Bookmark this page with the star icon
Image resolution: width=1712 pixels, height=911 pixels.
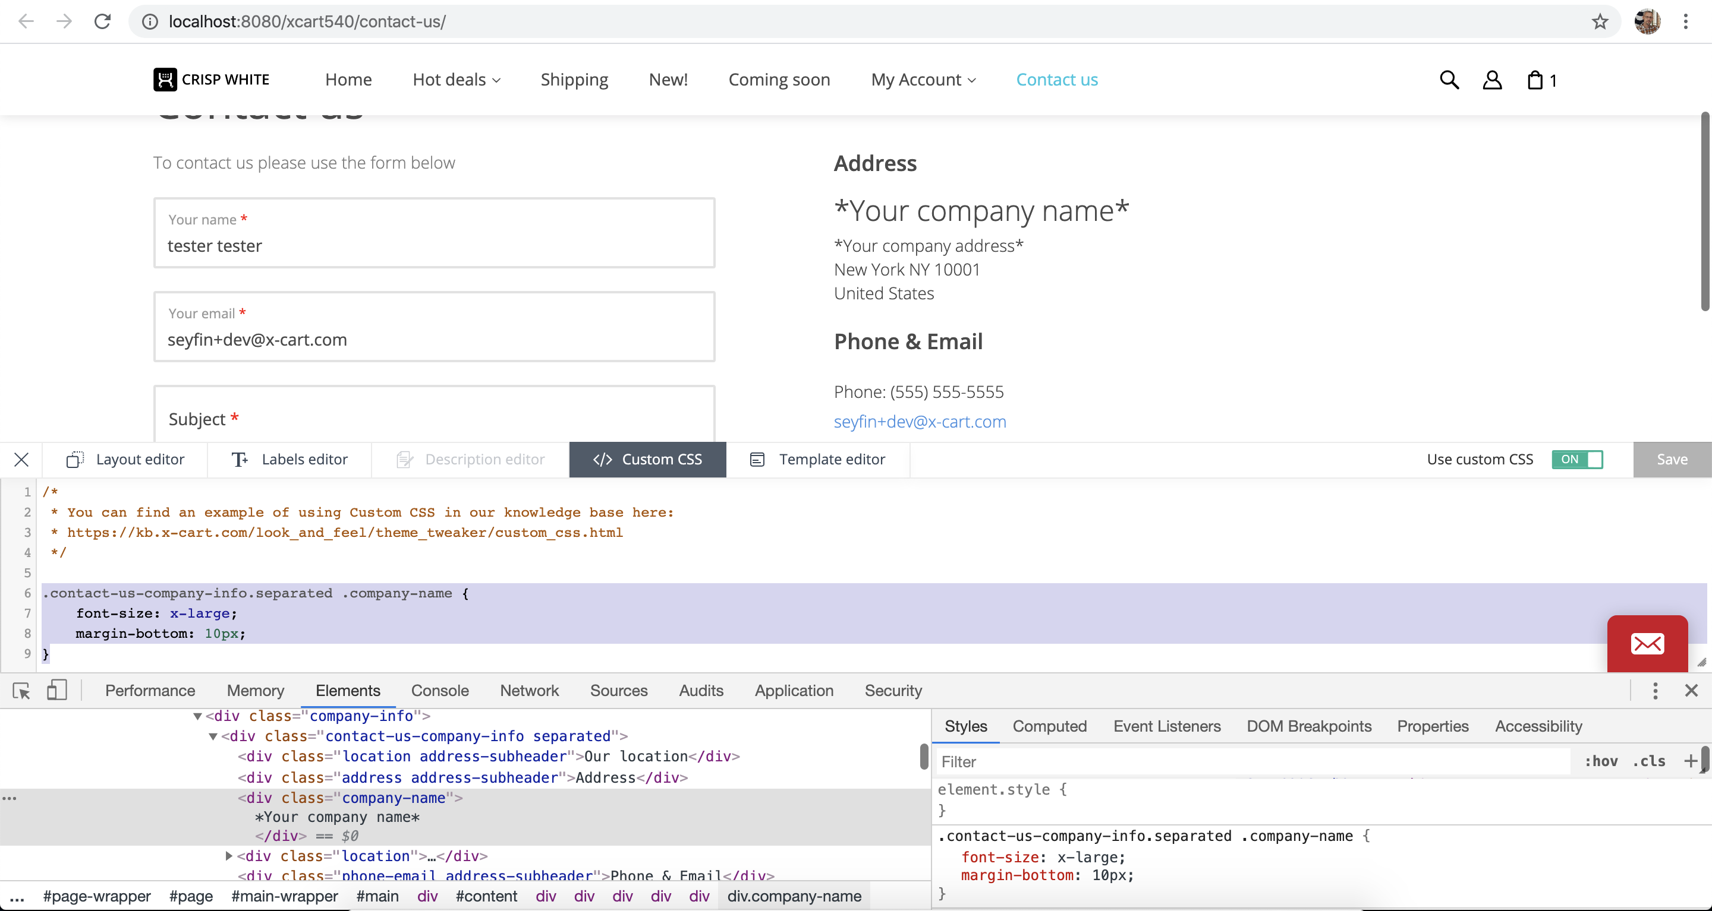pyautogui.click(x=1600, y=22)
